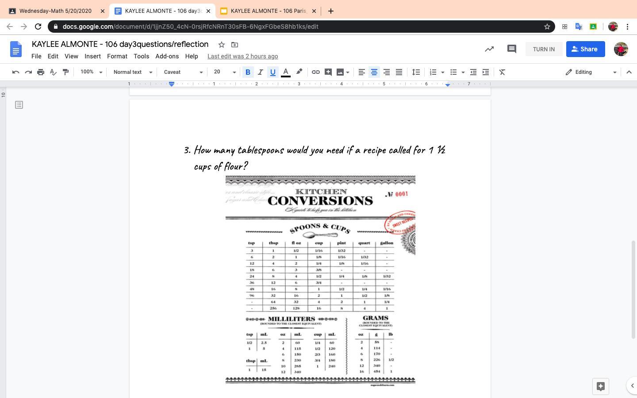Collapse the menus with chevron
637x398 pixels.
tap(629, 72)
